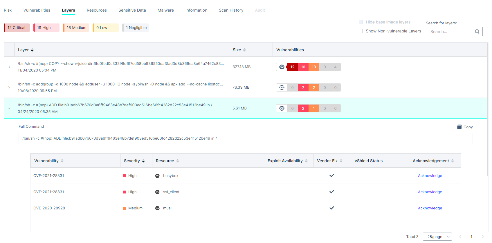Click the busybox resource package icon
This screenshot has width=492, height=243.
[157, 176]
